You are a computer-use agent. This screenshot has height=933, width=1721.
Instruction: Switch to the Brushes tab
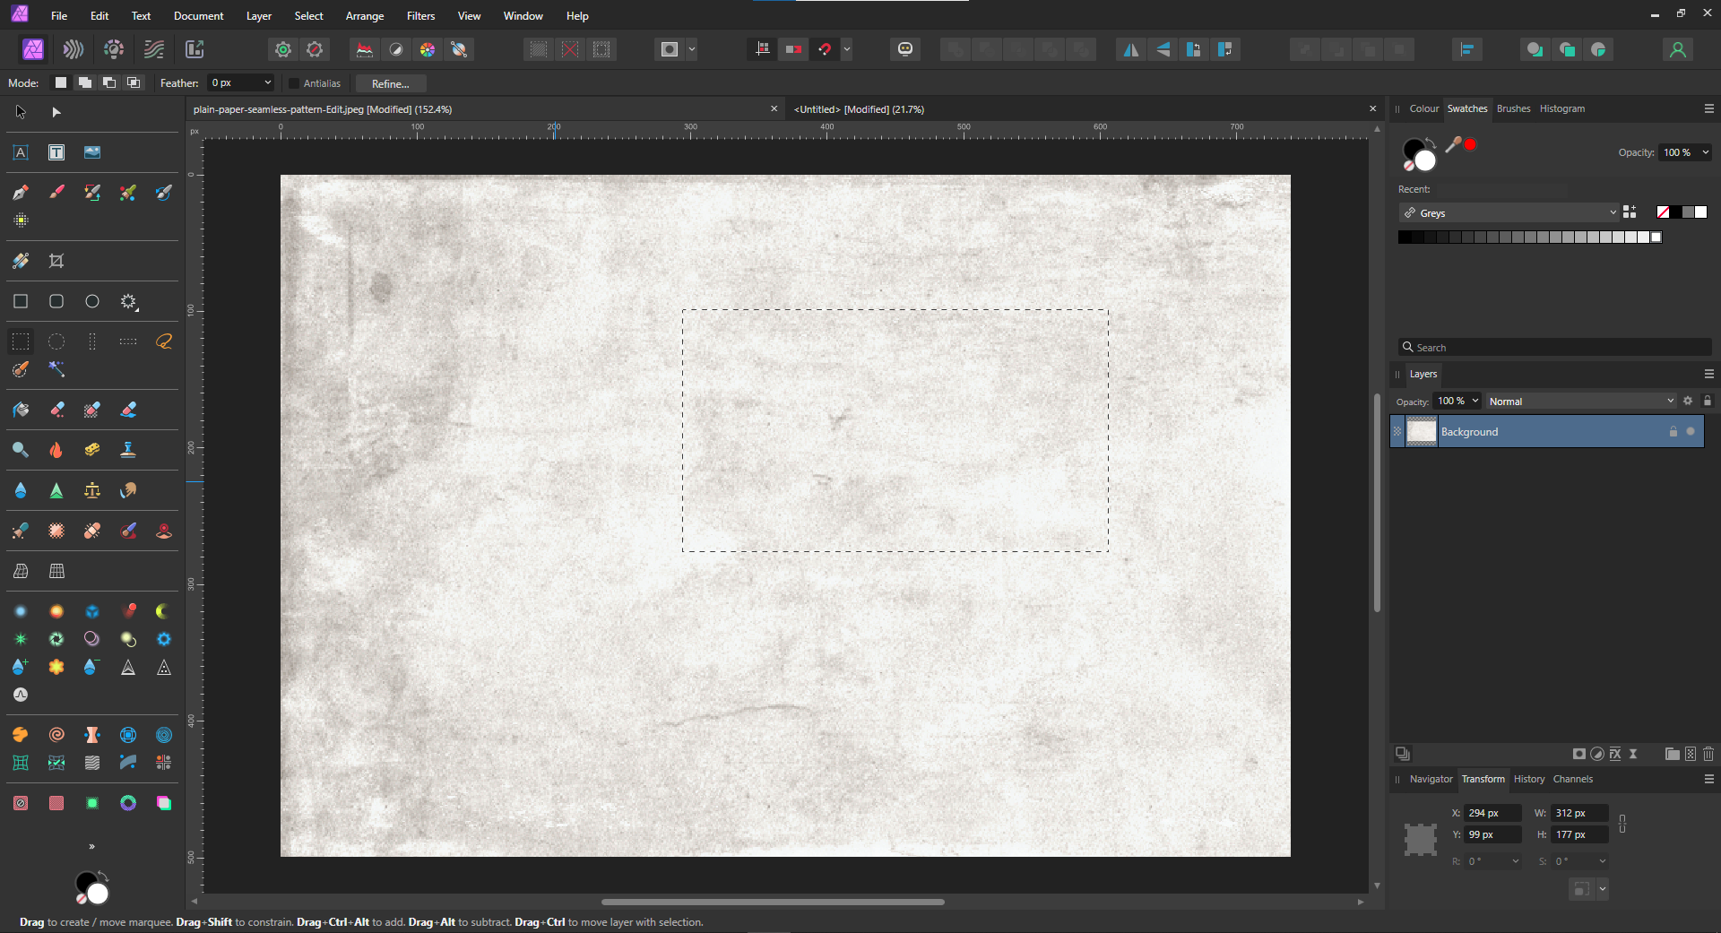[1513, 108]
